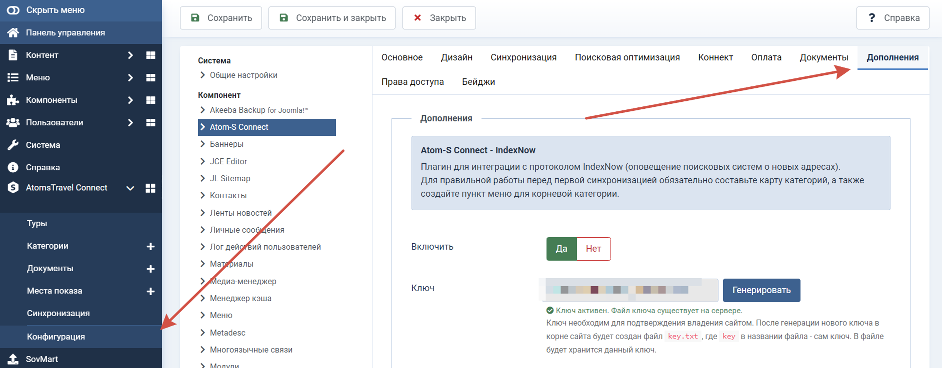Click the Сохранить и закрыть button
The image size is (942, 368).
[332, 18]
